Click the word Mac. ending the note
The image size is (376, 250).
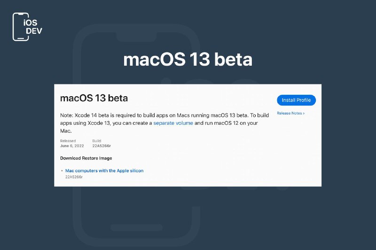(66, 131)
